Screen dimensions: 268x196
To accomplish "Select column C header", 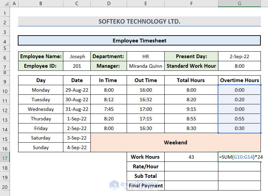I will click(x=77, y=3).
